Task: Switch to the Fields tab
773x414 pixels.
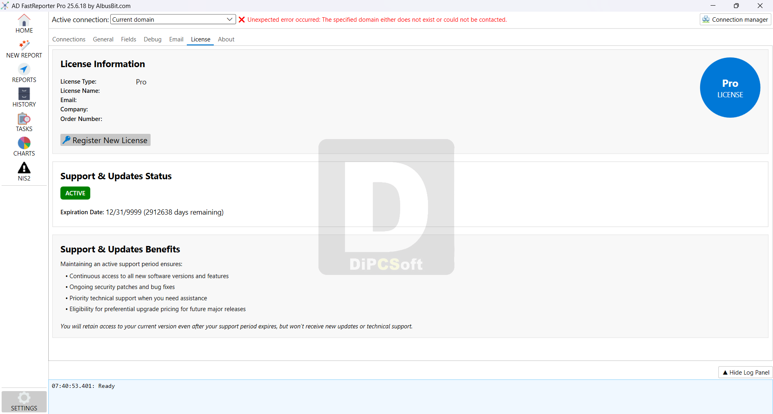Action: 128,39
